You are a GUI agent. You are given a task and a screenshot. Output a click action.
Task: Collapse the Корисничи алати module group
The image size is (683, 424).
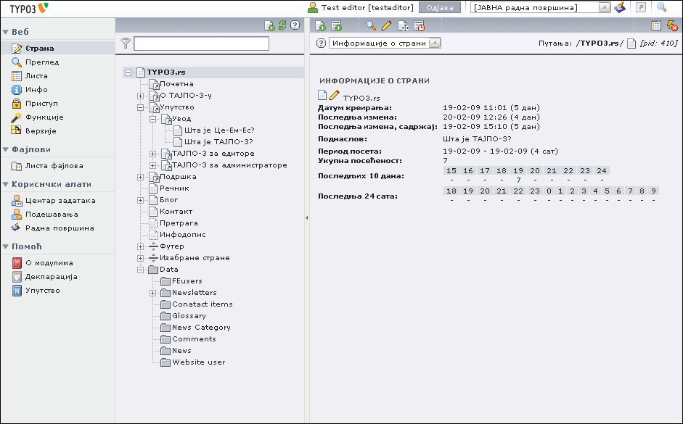pyautogui.click(x=6, y=184)
